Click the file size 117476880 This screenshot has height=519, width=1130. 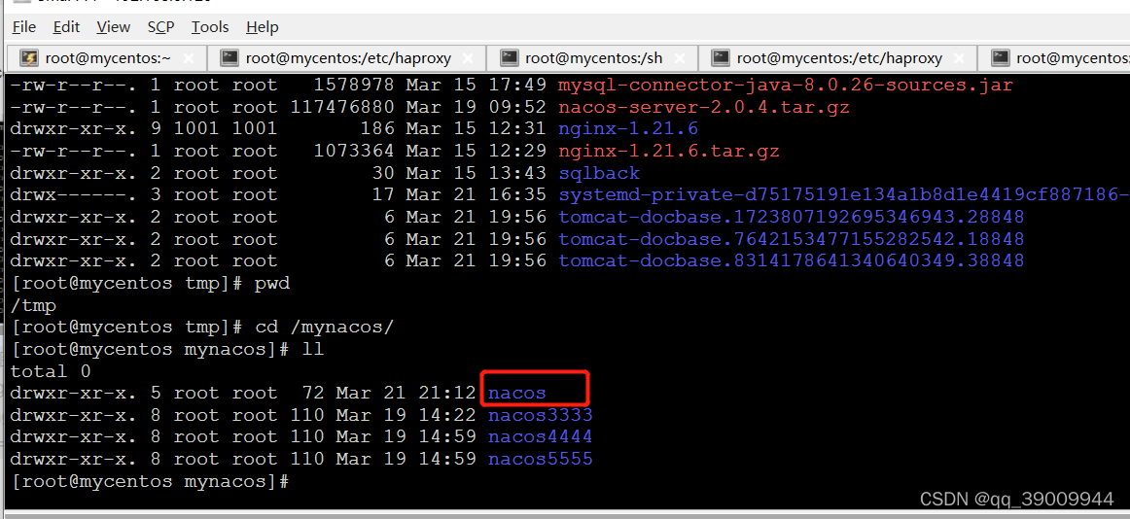point(342,107)
